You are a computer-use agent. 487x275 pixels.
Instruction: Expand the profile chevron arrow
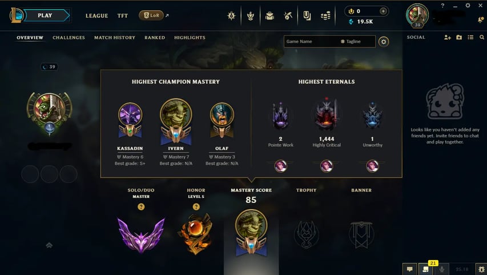point(49,245)
